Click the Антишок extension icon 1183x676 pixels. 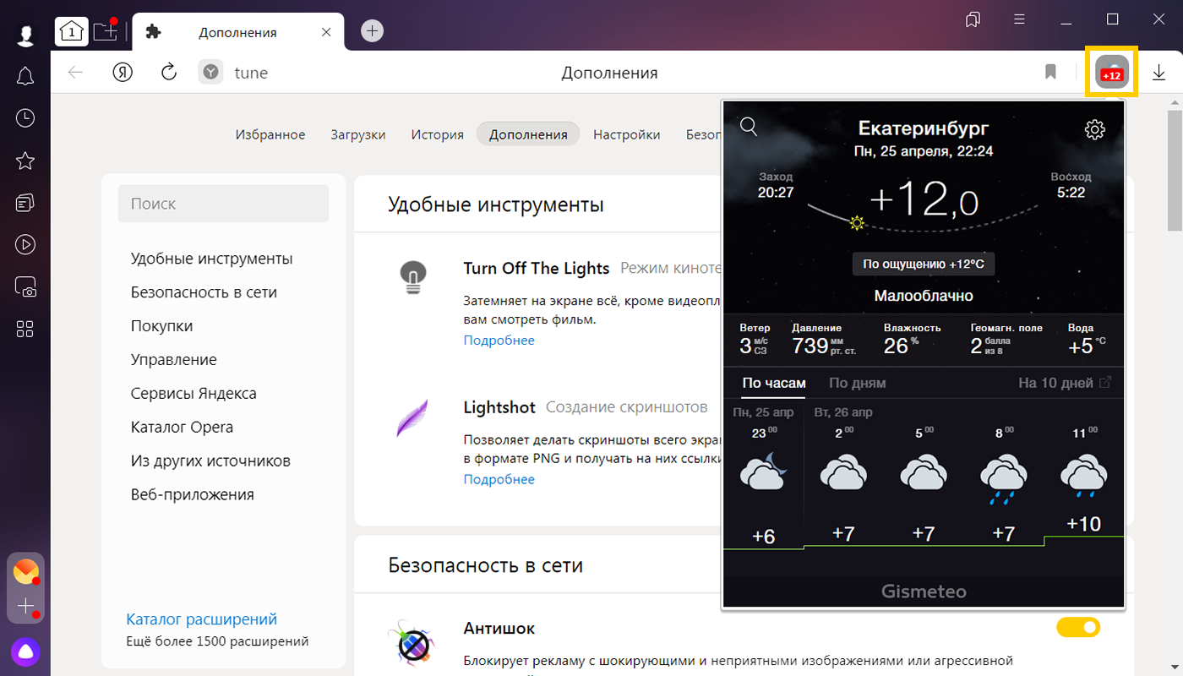[x=412, y=644]
